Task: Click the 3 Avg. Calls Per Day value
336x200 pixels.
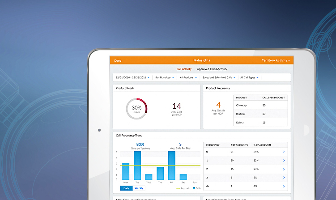Action: click(x=180, y=144)
